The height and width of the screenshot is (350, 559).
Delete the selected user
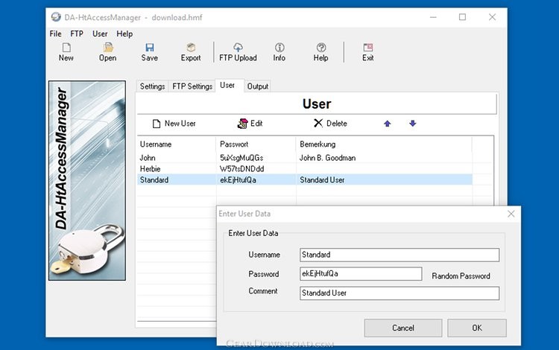pos(329,124)
